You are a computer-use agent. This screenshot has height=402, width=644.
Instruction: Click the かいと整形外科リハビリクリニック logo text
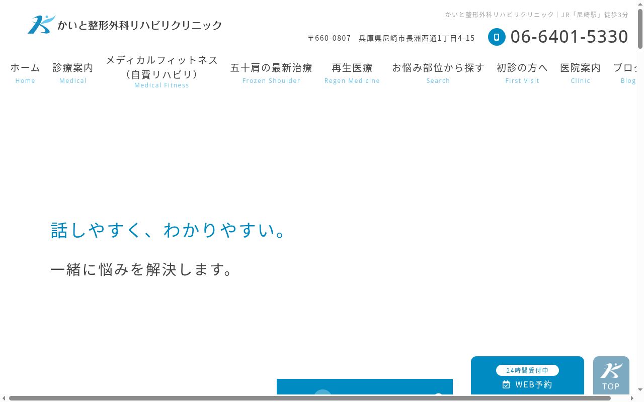point(140,25)
